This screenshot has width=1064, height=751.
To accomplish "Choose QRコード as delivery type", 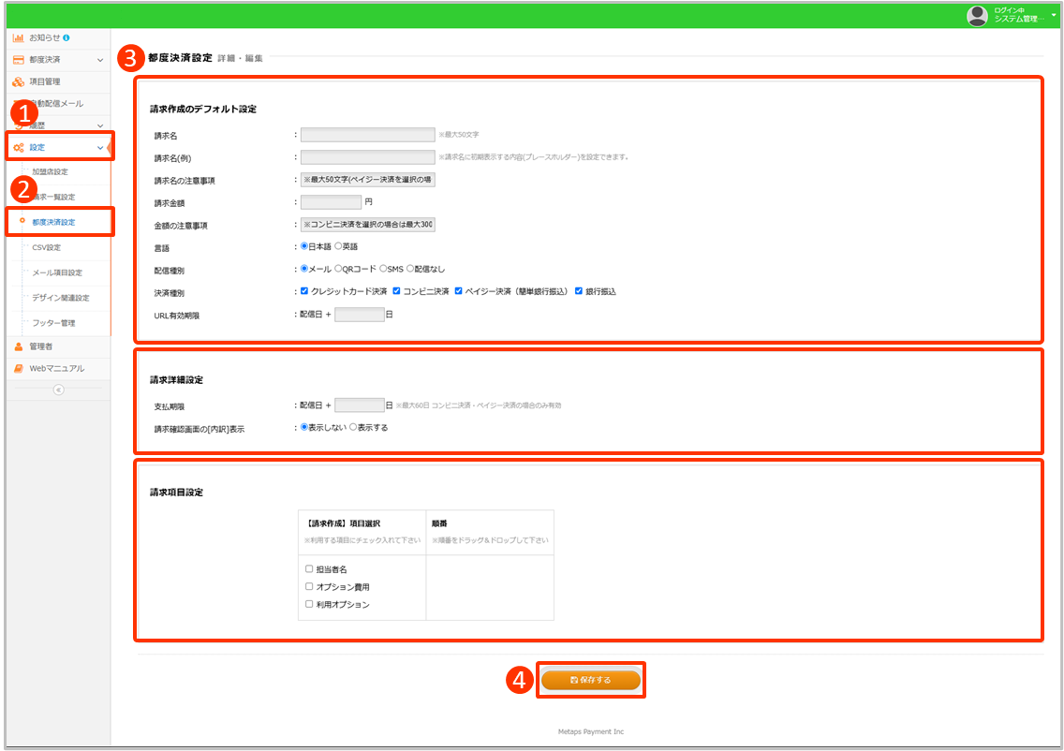I will tap(338, 269).
